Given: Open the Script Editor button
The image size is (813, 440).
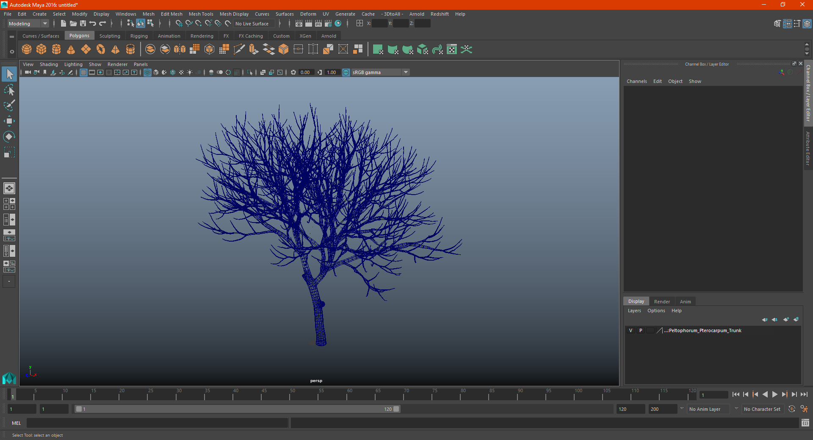Looking at the screenshot, I should (805, 423).
